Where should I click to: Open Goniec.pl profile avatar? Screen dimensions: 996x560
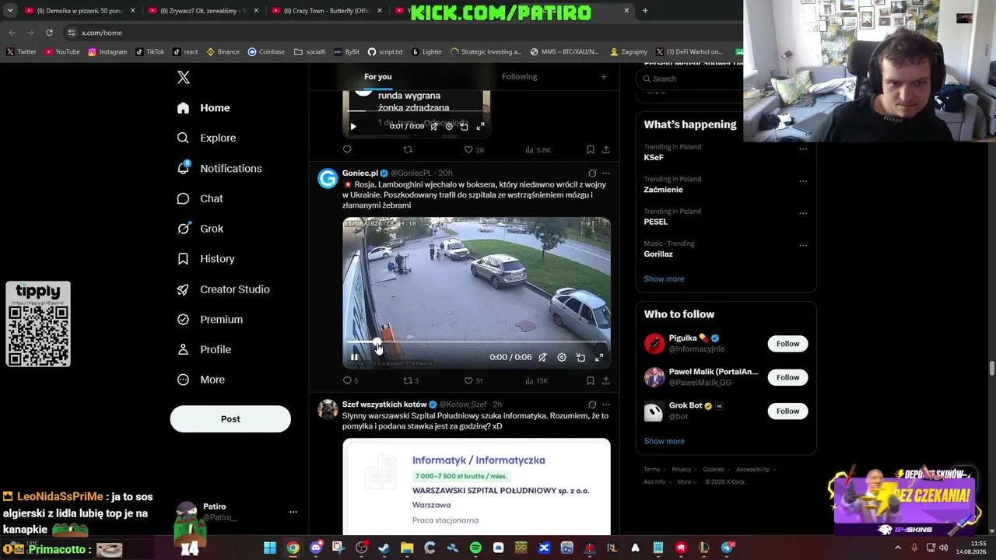click(328, 179)
